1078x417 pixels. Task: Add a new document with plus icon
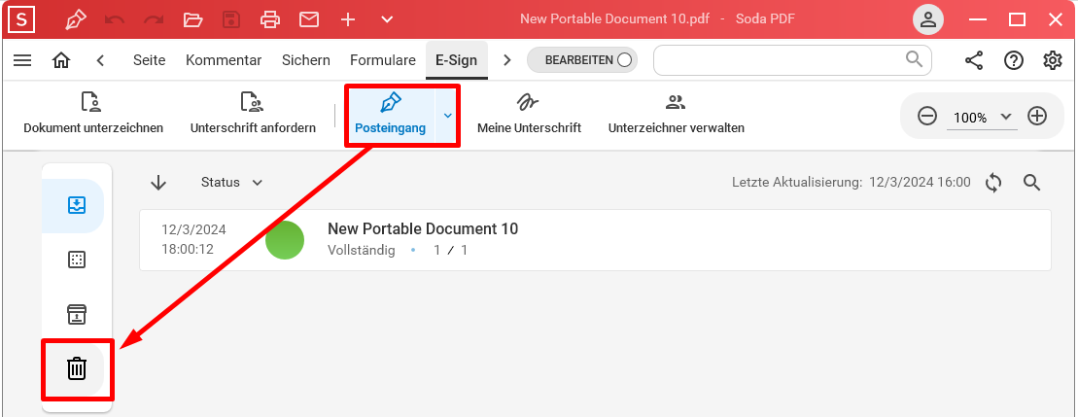(x=348, y=19)
